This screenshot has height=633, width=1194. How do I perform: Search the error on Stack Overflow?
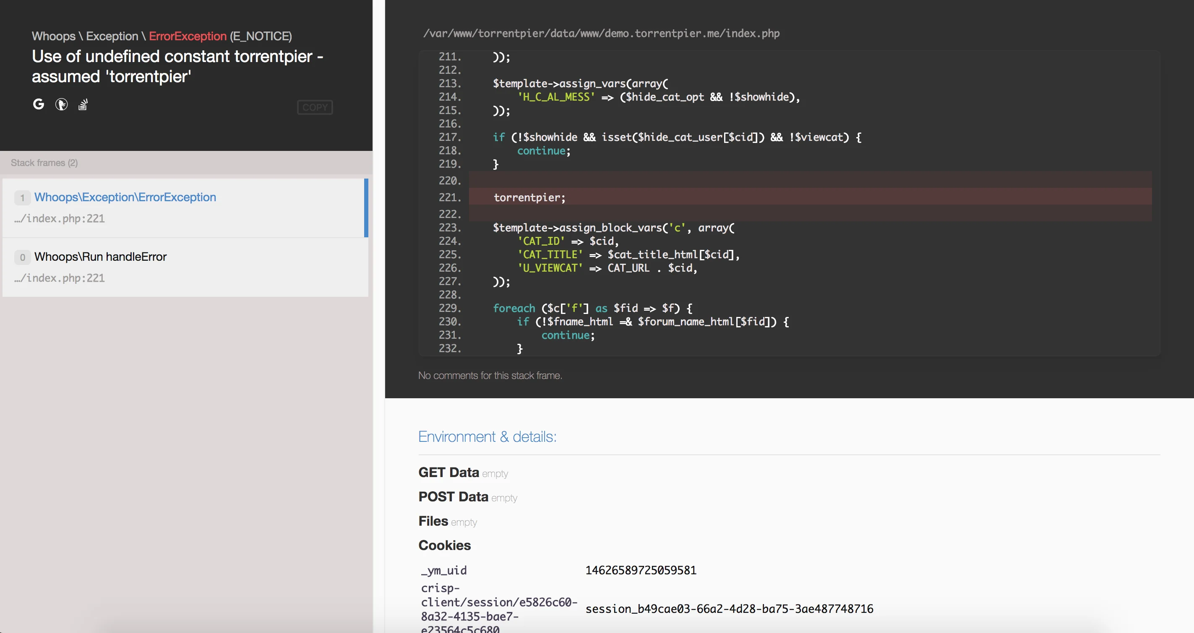(83, 105)
